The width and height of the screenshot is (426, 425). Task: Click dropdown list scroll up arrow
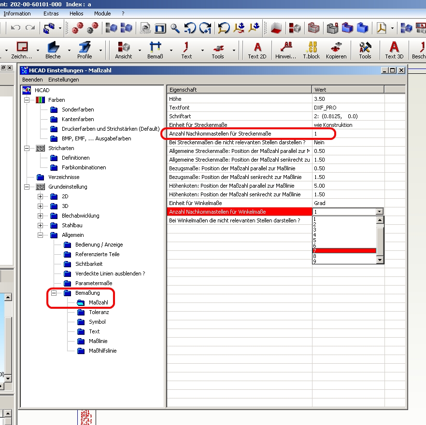tap(380, 220)
